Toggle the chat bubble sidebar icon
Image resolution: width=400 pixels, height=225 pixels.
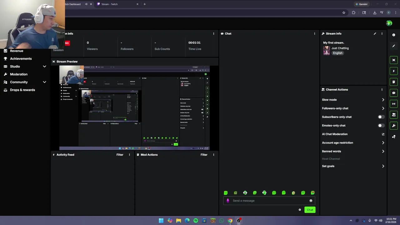click(394, 93)
